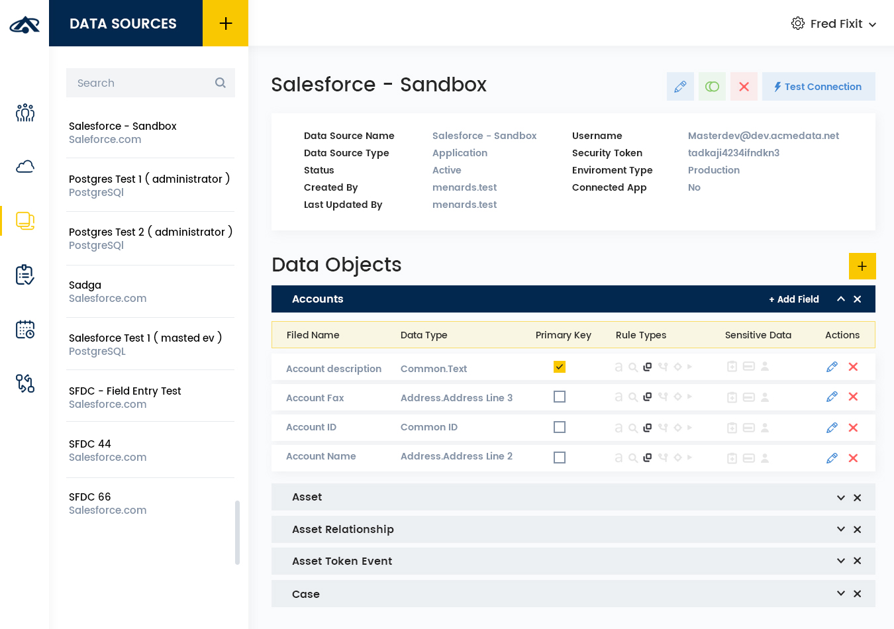The image size is (894, 629).
Task: Expand the Asset Relationship section
Action: tap(840, 529)
